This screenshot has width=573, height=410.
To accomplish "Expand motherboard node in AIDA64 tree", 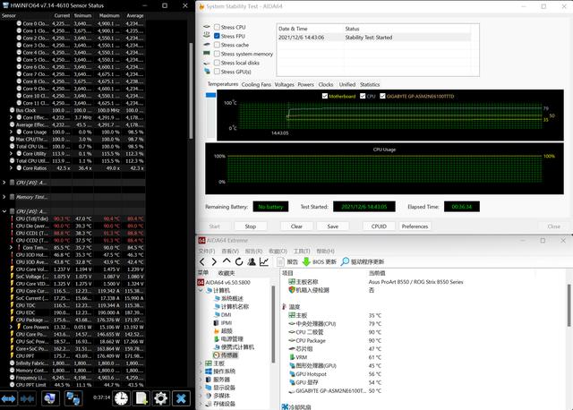I will (201, 363).
